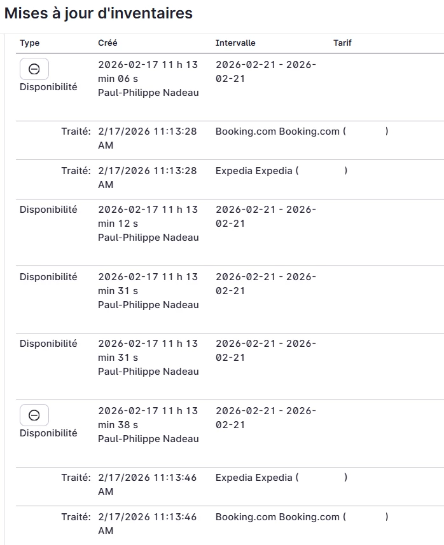This screenshot has width=444, height=545.
Task: Click Disponibilité label in the 06 s row
Action: coord(48,88)
